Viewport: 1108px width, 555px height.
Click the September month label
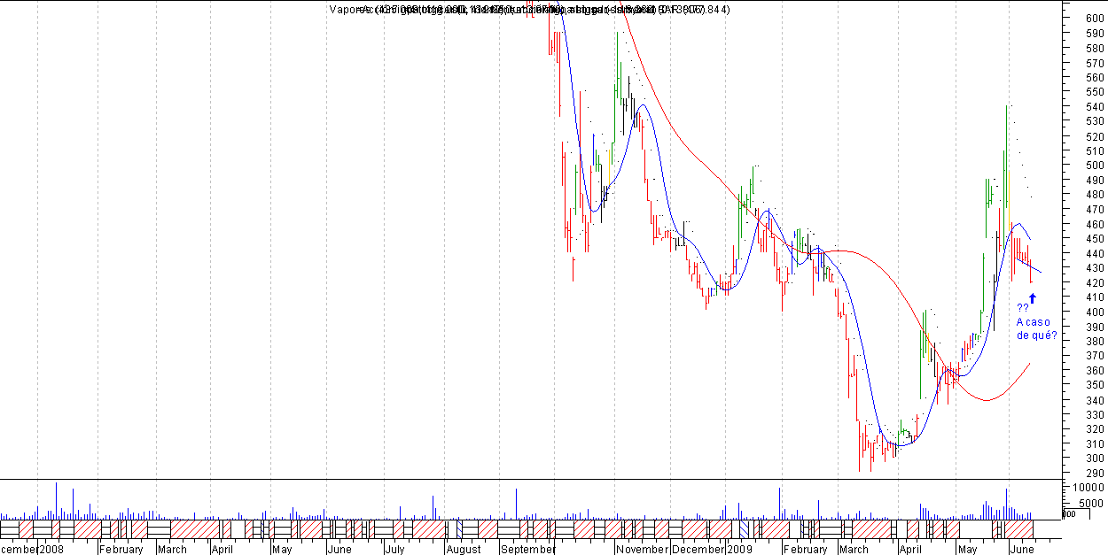tap(528, 550)
